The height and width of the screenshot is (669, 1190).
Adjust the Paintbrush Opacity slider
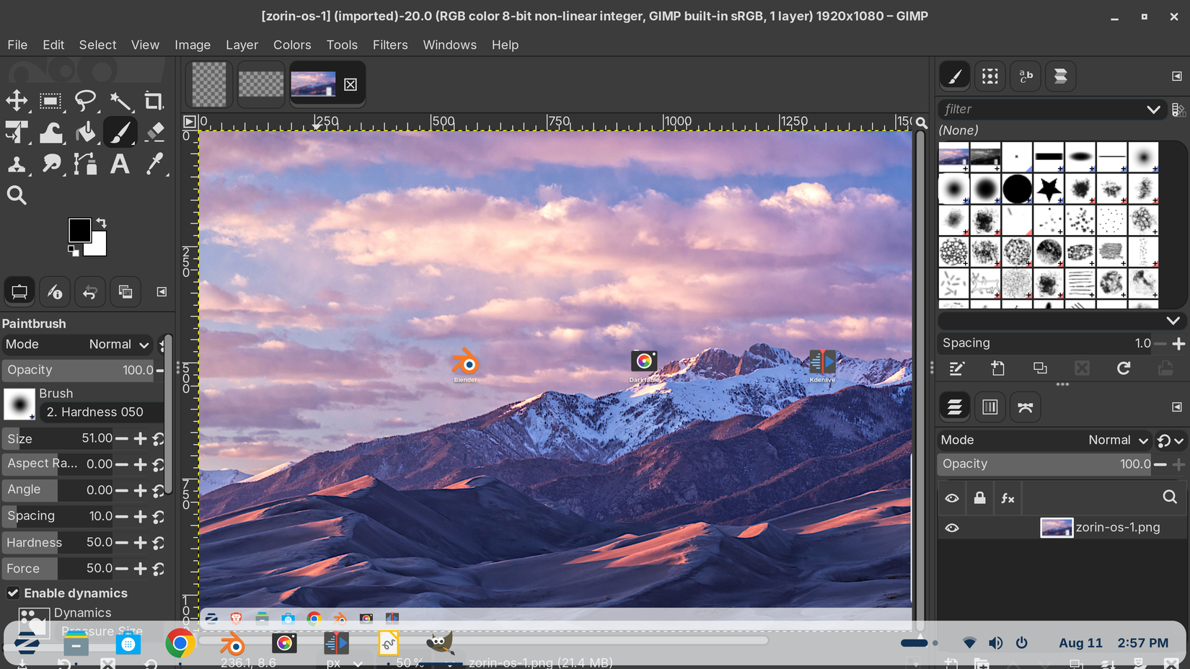78,370
